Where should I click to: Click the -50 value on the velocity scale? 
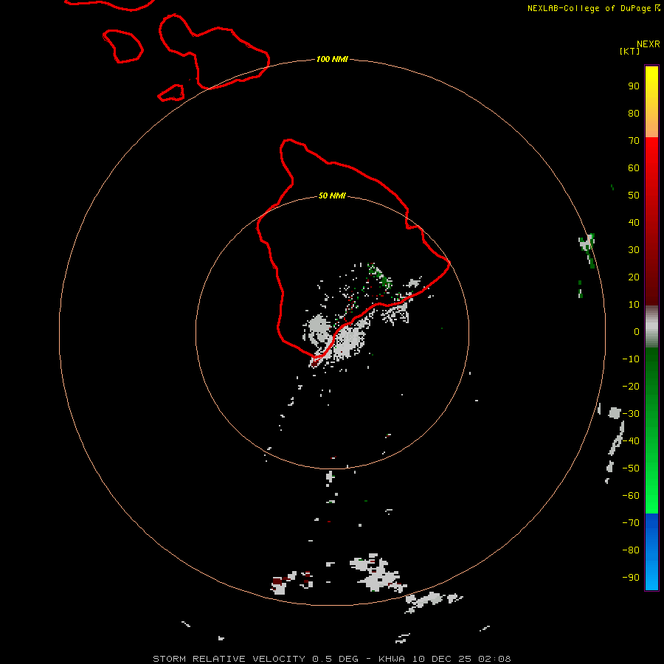pos(631,468)
